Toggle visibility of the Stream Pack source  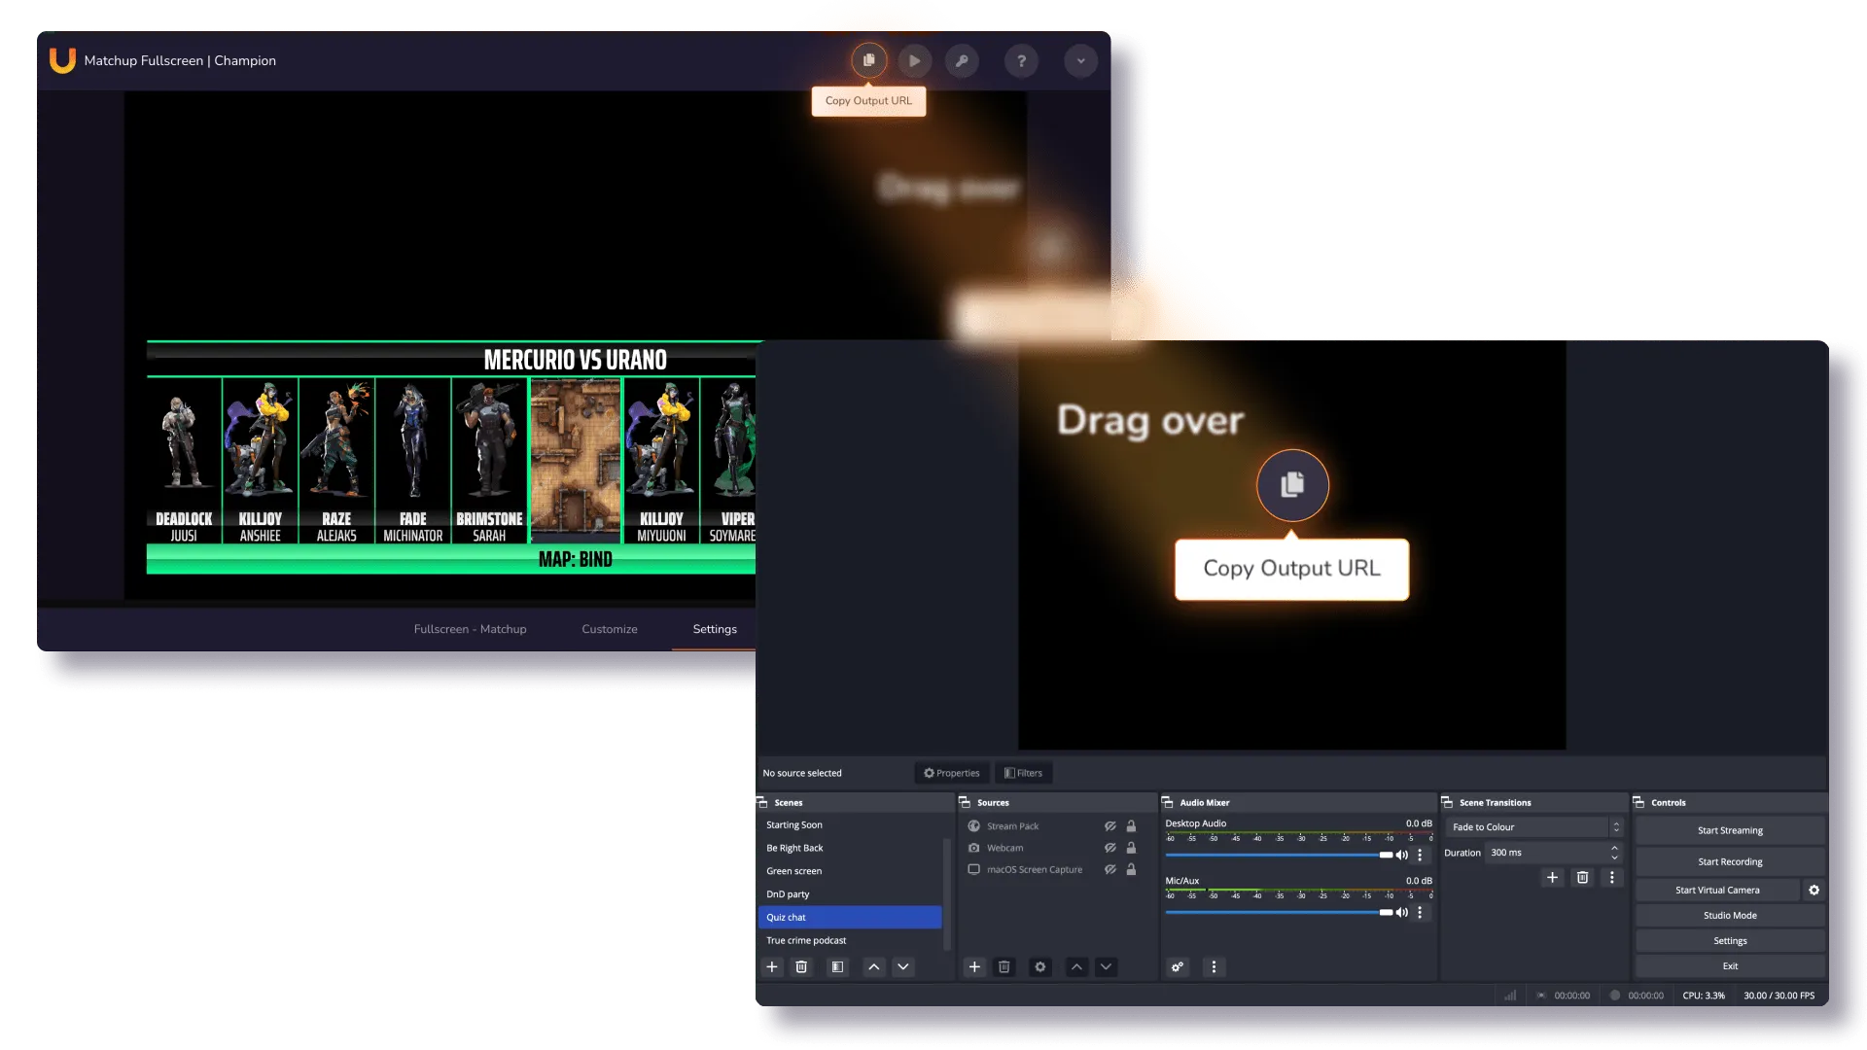tap(1110, 826)
